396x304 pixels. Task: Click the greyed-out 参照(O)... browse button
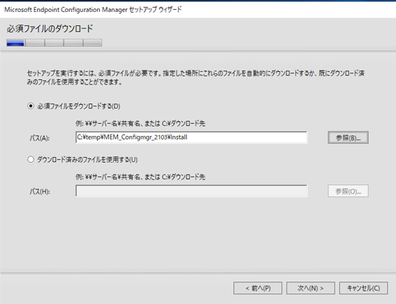(x=348, y=191)
